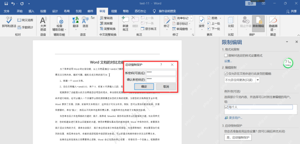Click the 操作说明搜索 lightbulb search

(164, 11)
